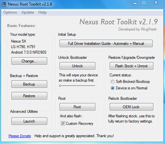Viewport: 165px width, 144px height.
Task: Click Unlock bootloader button
Action: 77,66
